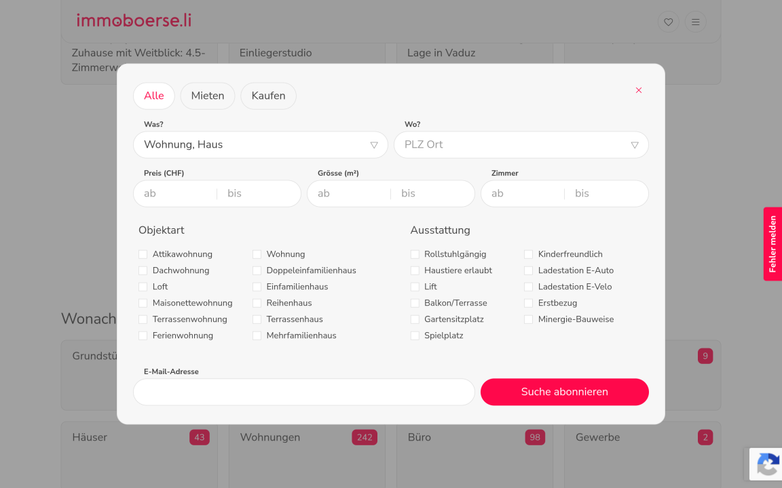782x488 pixels.
Task: Open the Wo? PLZ Ort dropdown
Action: [x=521, y=145]
